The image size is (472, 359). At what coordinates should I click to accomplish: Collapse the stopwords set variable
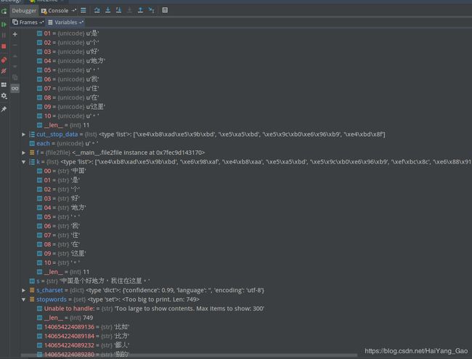[x=23, y=299]
